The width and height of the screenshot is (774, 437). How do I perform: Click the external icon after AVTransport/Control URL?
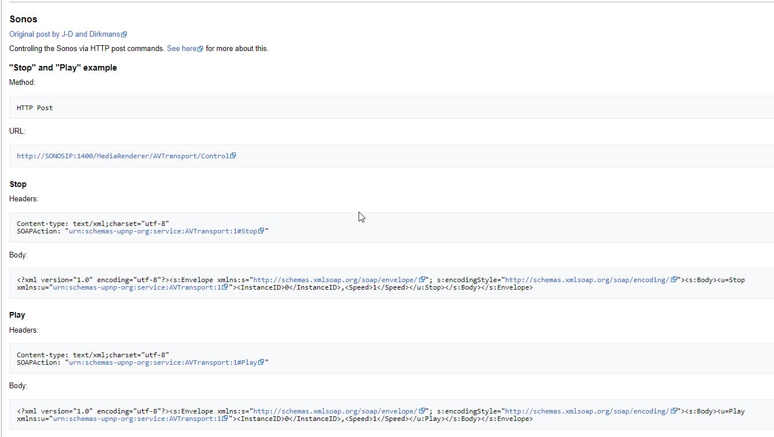click(x=233, y=155)
